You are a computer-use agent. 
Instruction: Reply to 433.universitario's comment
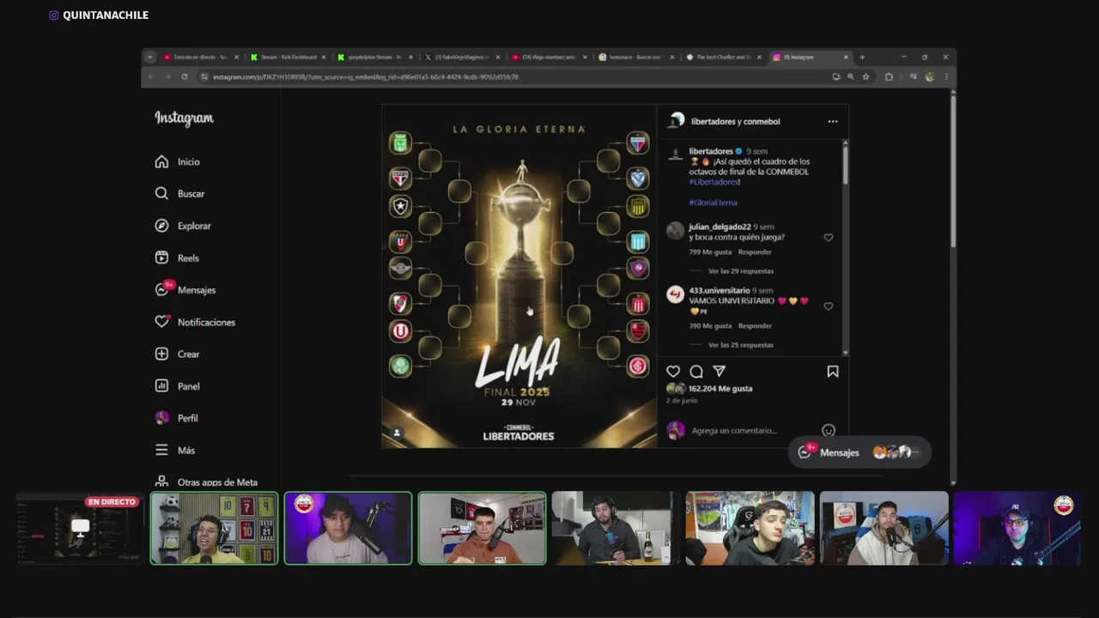tap(755, 326)
